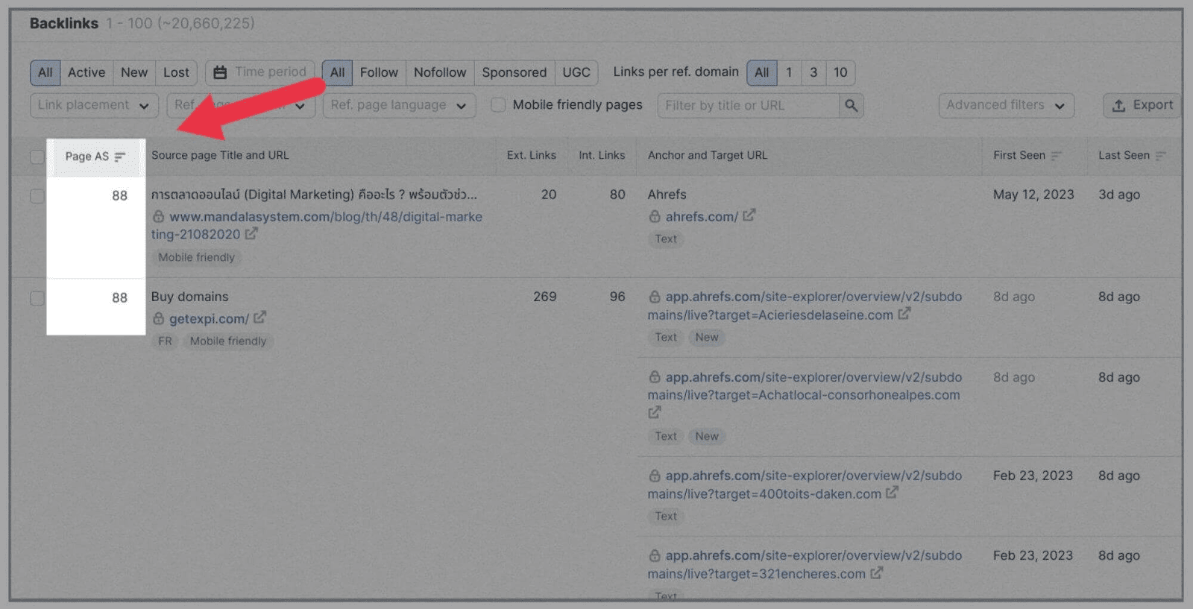Tick the select-all checkbox in table header
This screenshot has height=609, width=1193.
[x=37, y=157]
